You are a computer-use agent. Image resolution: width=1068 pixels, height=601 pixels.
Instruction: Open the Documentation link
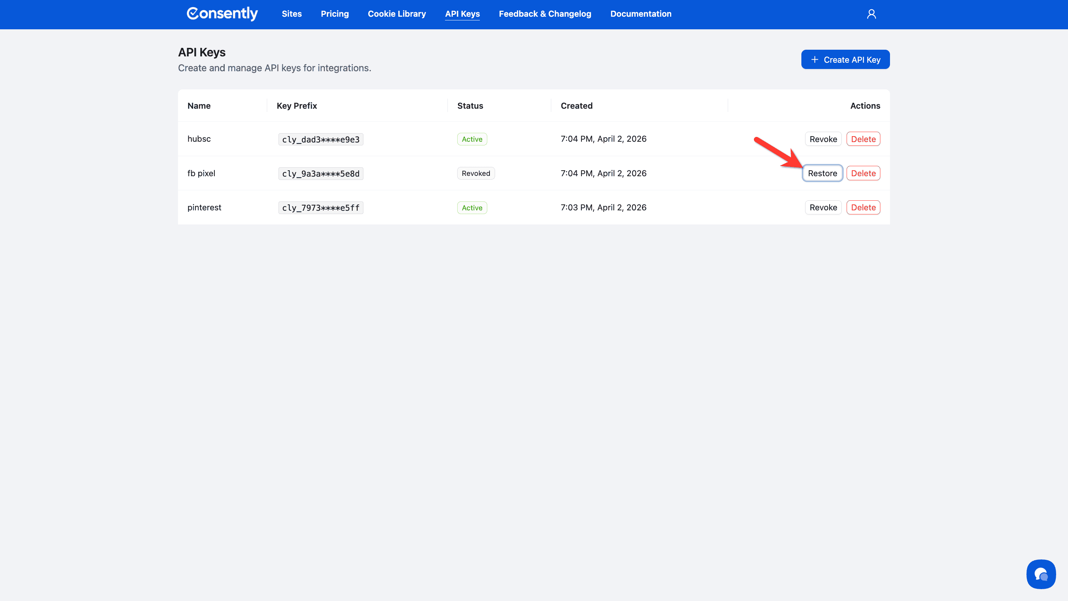point(640,14)
